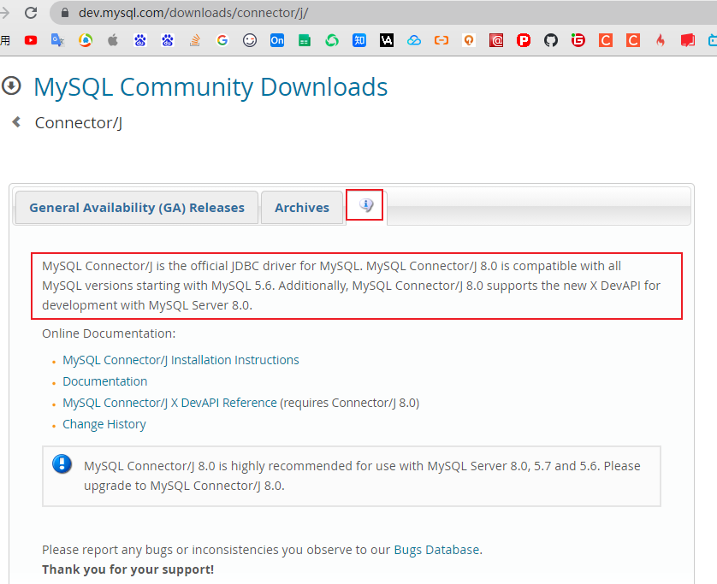Image resolution: width=717 pixels, height=584 pixels.
Task: Open MySQL Connector/J Installation Instructions link
Action: pos(181,360)
